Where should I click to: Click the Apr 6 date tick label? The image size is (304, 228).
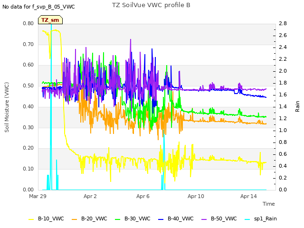click(x=143, y=196)
